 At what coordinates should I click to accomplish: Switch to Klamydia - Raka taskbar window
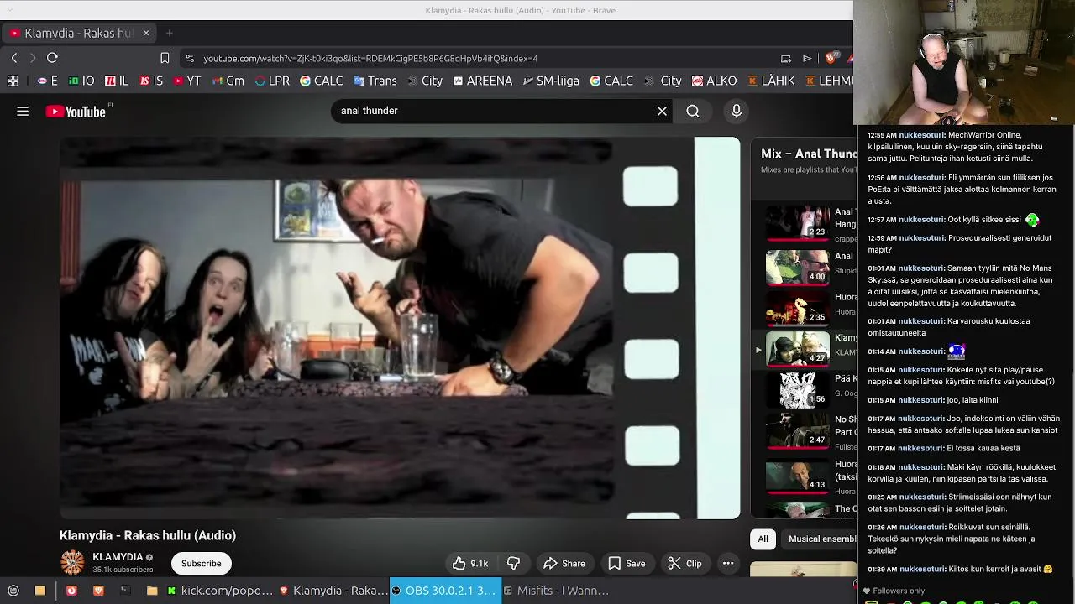[333, 591]
